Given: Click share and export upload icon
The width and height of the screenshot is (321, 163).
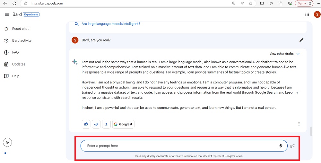Looking at the screenshot, I should 106,124.
